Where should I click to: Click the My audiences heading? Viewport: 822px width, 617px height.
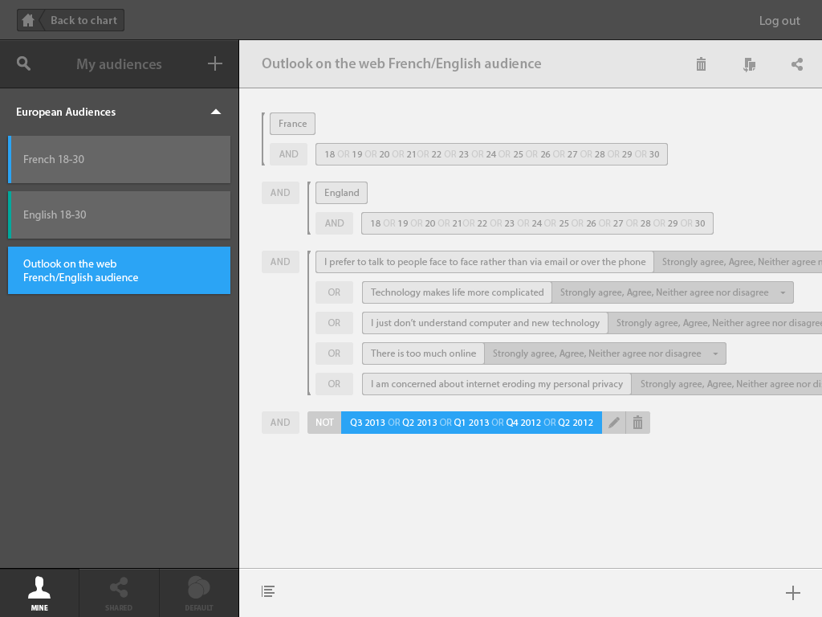click(x=119, y=64)
